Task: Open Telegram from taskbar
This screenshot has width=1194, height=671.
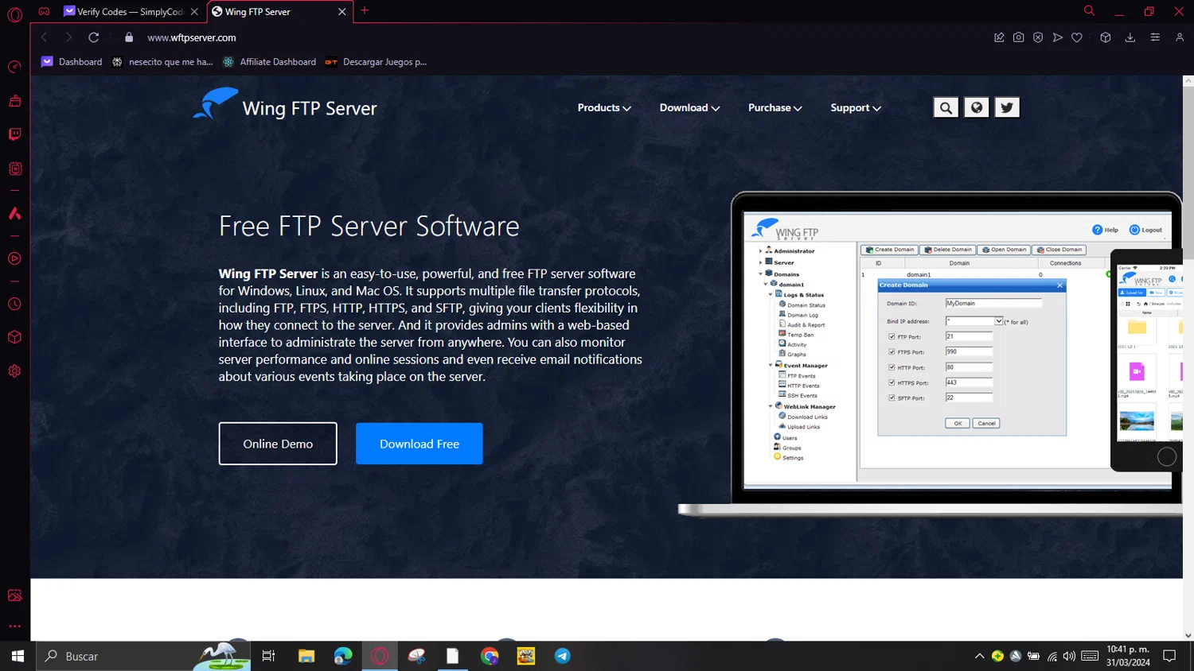Action: pyautogui.click(x=563, y=656)
